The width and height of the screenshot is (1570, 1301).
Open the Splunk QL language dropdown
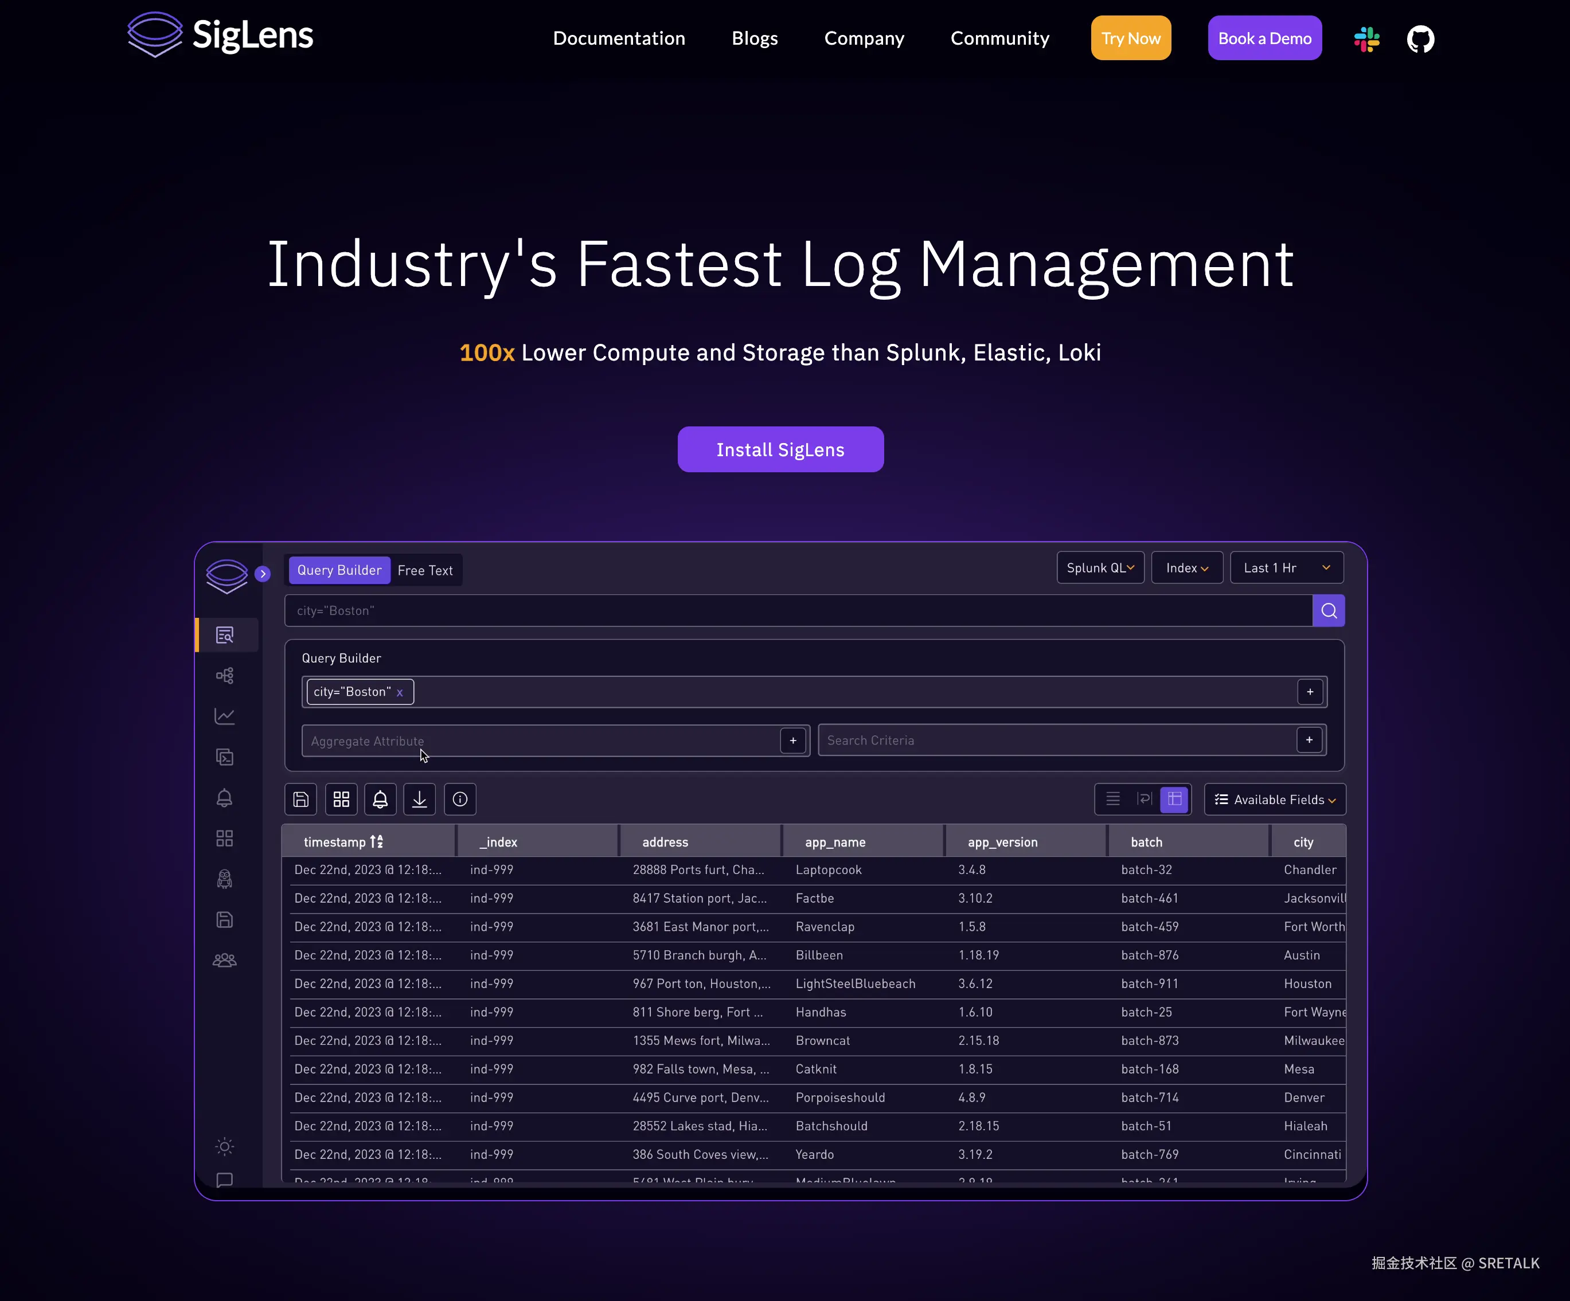point(1100,567)
